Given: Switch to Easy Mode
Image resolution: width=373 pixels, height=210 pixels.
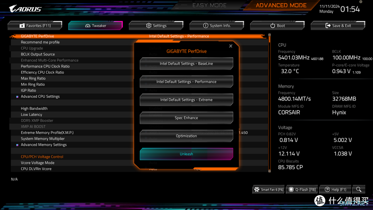Looking at the screenshot, I should [x=209, y=5].
